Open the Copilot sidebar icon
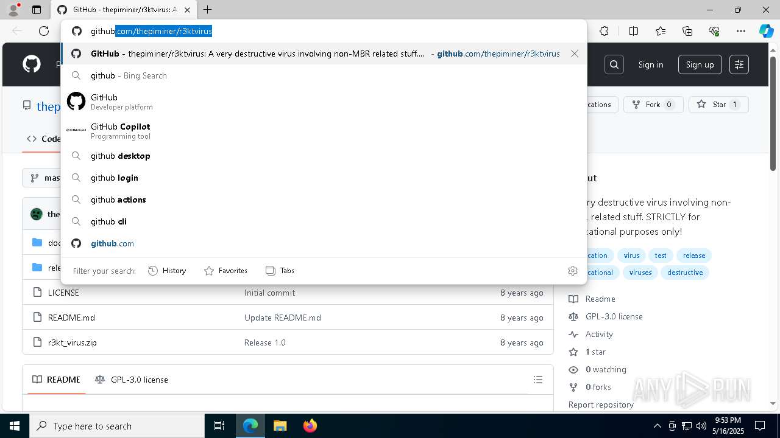Screen dimensions: 780x438 pos(766,31)
